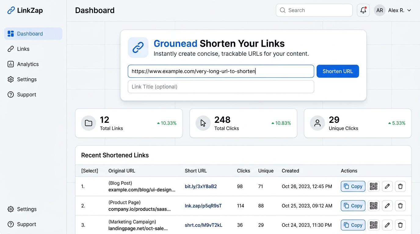Delete the Blog Post link via trash icon
Viewport: 420px width, 234px height.
[400, 186]
